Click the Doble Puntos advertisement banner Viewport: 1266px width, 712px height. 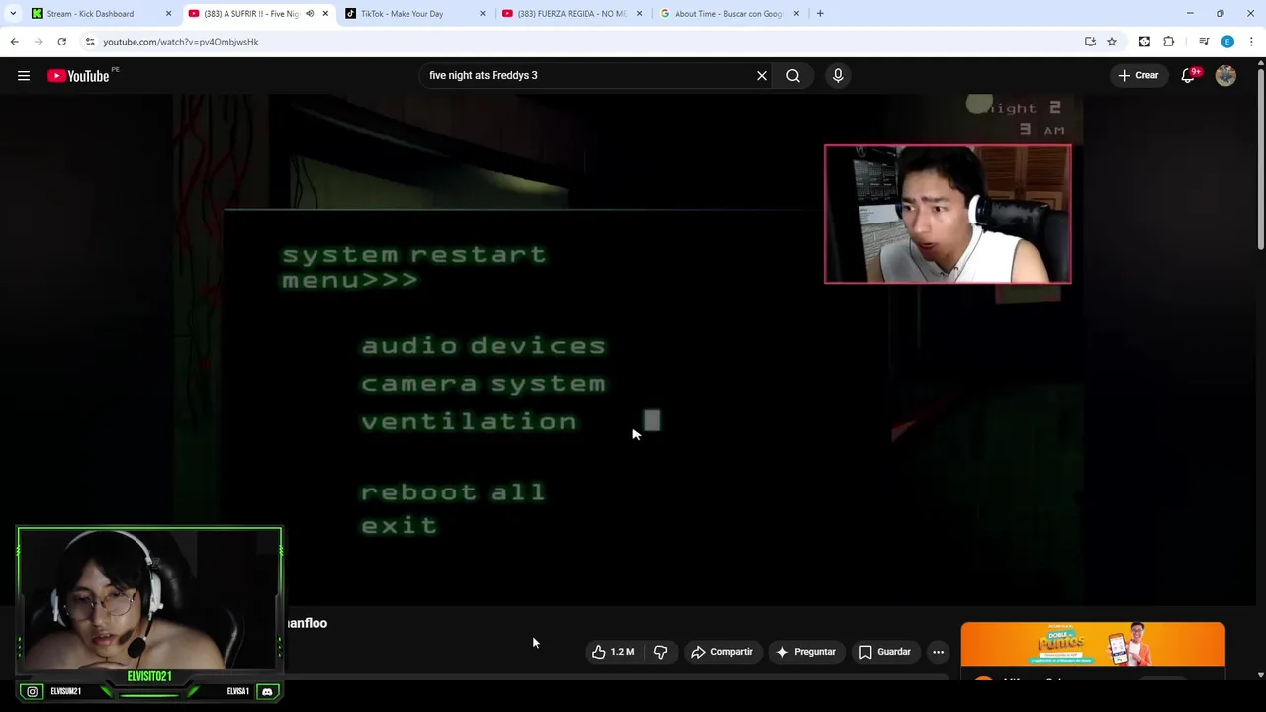[x=1093, y=645]
